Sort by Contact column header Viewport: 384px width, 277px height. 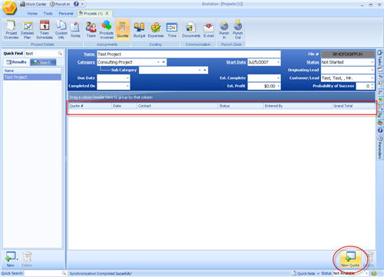177,106
